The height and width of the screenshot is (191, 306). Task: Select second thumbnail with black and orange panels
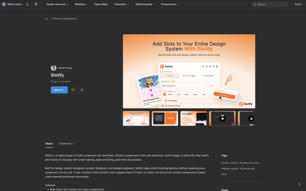165,119
